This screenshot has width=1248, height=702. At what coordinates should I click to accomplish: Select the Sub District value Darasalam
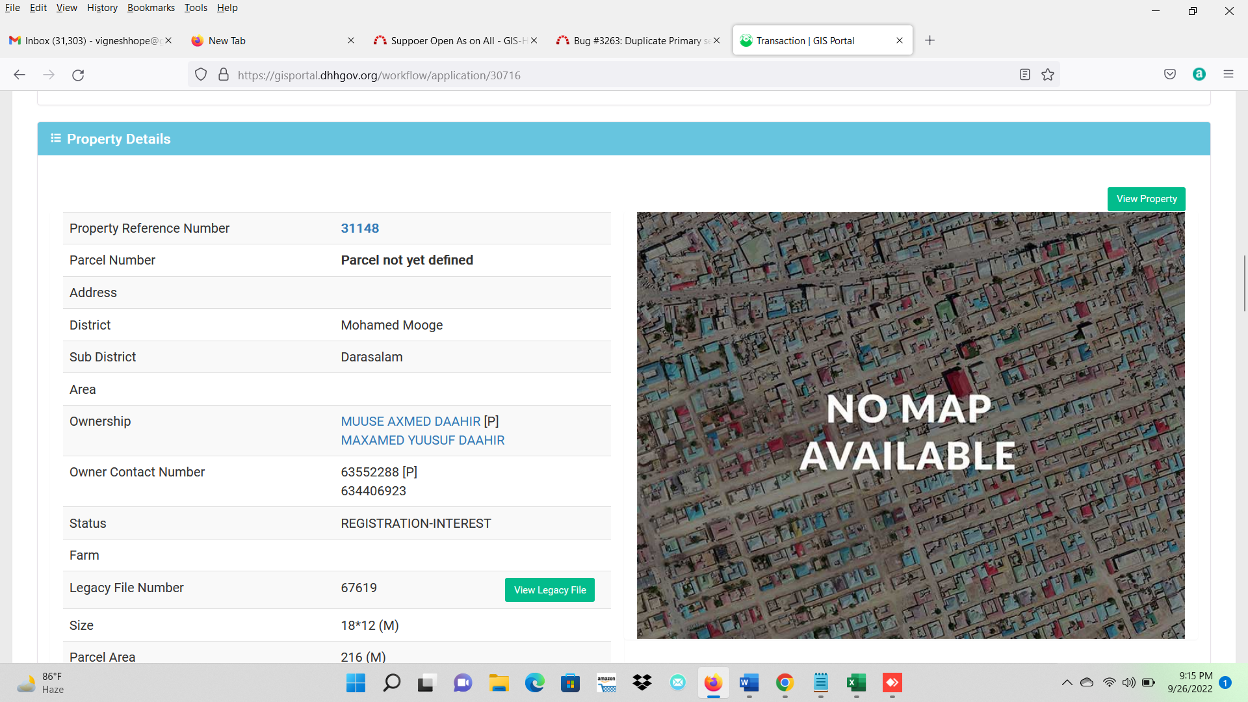(372, 357)
